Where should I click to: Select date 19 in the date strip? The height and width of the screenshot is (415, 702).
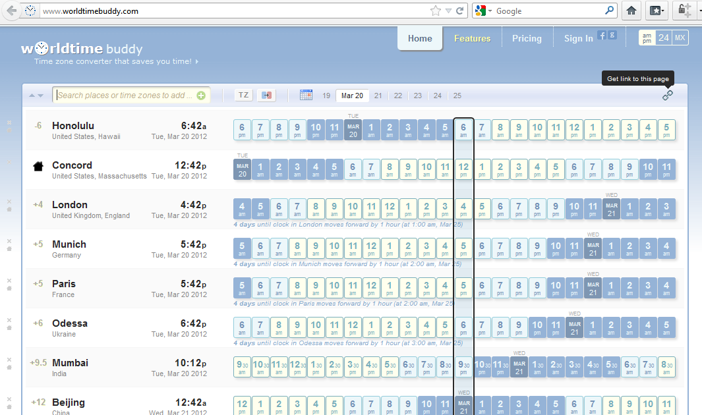click(x=326, y=96)
